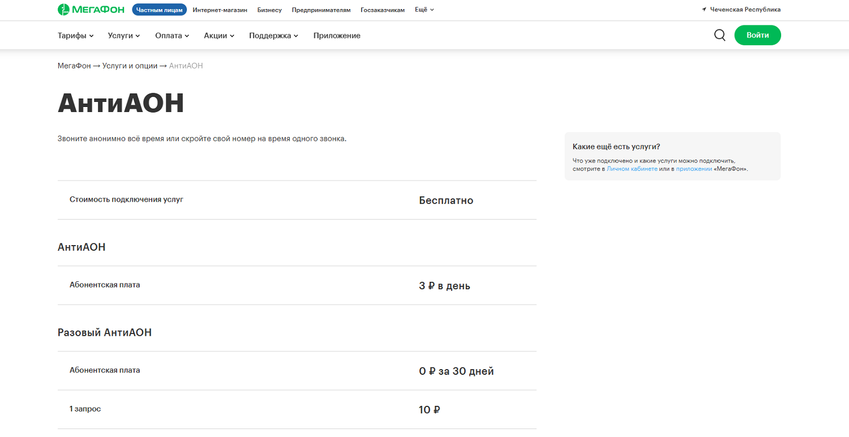
Task: Open the приложении link
Action: (x=694, y=169)
